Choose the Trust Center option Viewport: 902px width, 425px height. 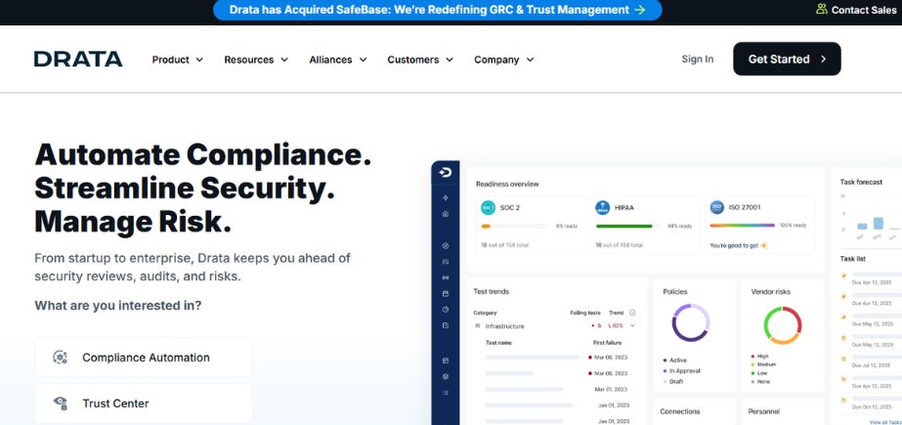144,404
